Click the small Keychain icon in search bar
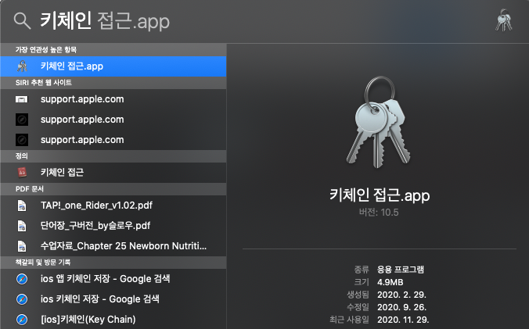This screenshot has width=529, height=329. [504, 20]
